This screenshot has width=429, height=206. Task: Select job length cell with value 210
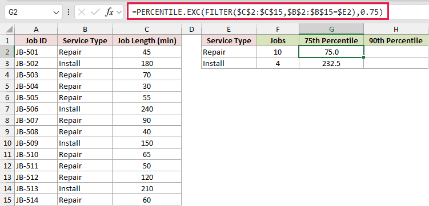(147, 188)
